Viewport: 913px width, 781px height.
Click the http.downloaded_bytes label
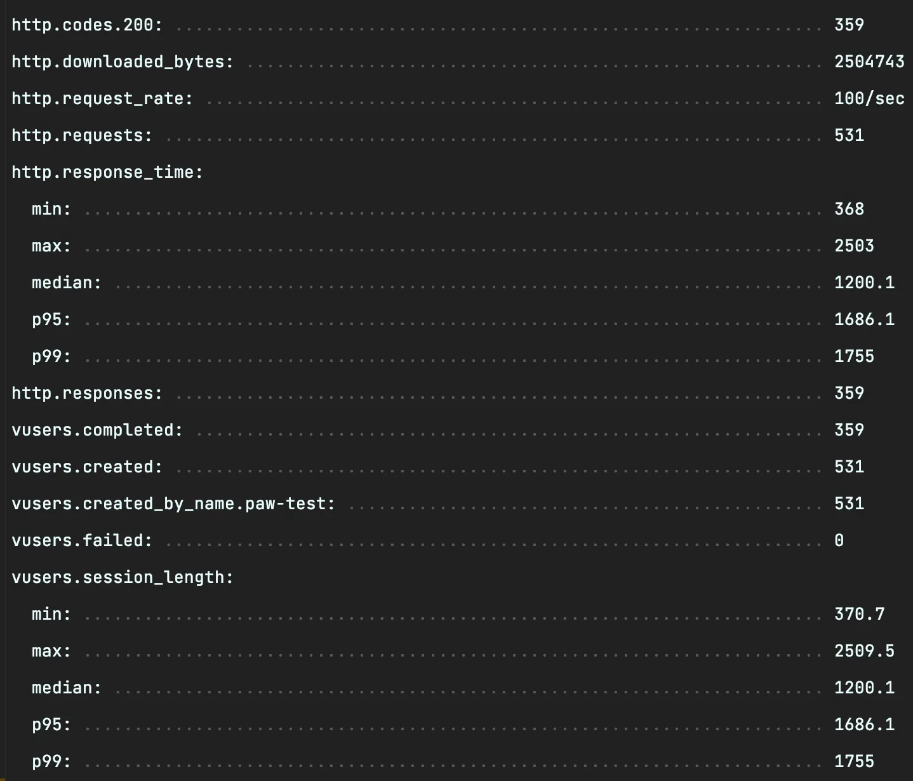tap(123, 62)
